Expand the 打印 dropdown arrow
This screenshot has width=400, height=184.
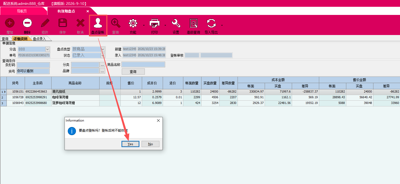[x=165, y=25]
